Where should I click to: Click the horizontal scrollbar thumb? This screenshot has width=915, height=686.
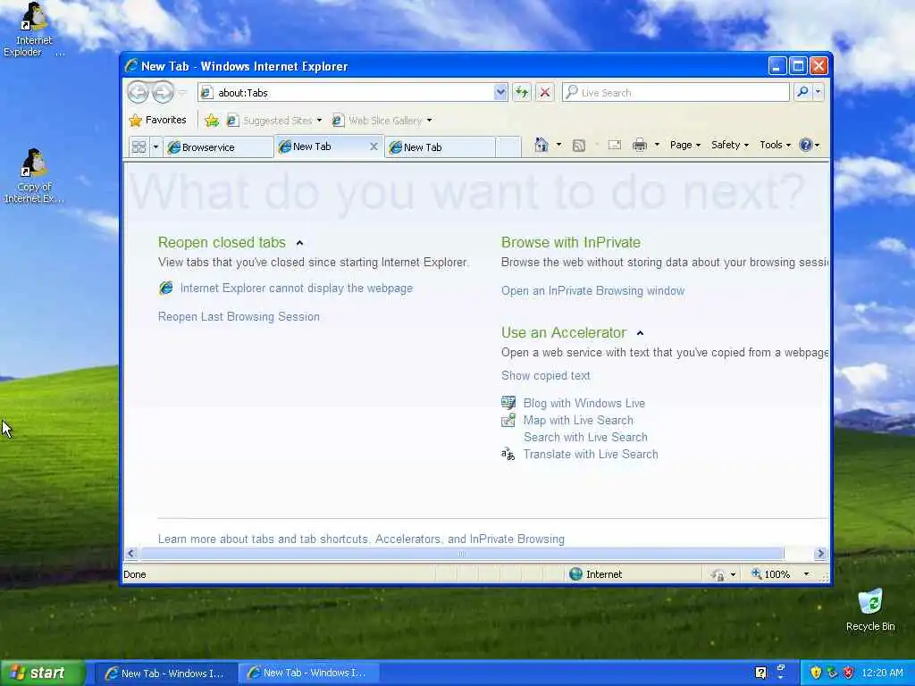click(x=462, y=554)
